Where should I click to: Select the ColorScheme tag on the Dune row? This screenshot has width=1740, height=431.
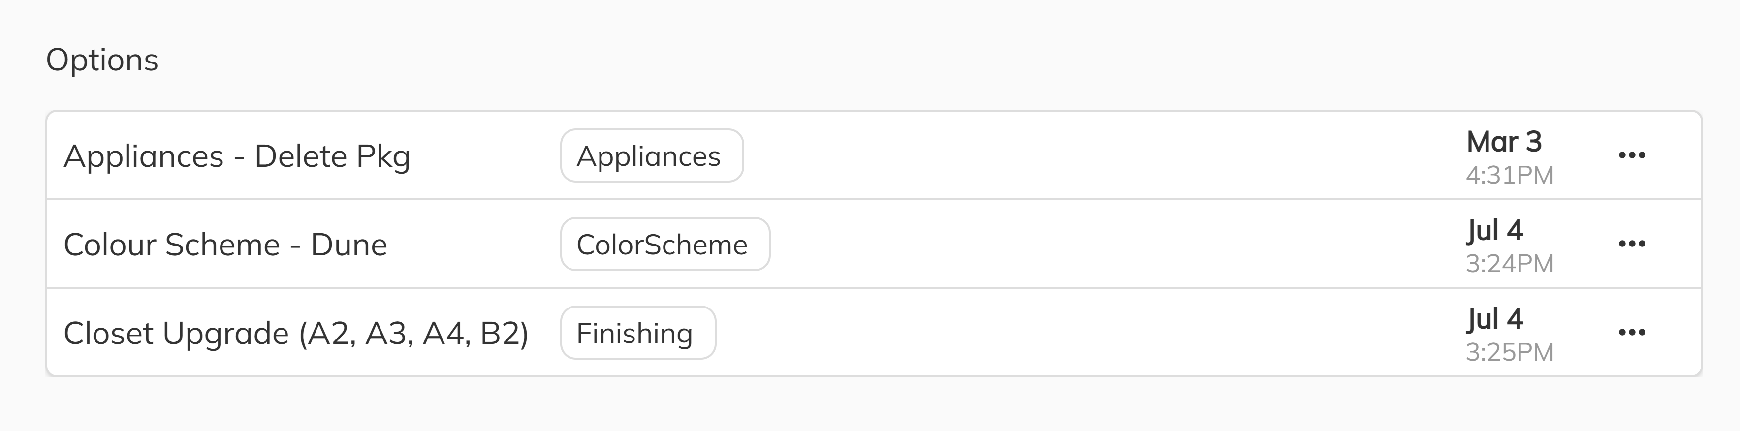point(664,245)
